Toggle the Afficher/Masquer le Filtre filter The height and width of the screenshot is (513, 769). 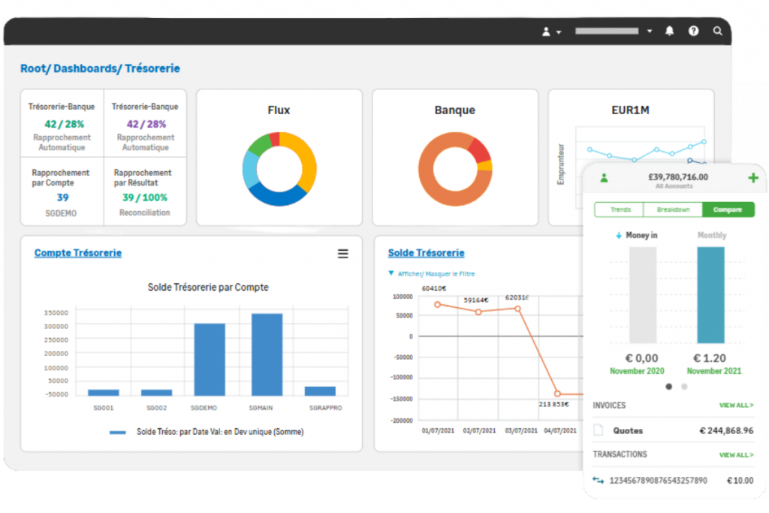pos(432,274)
